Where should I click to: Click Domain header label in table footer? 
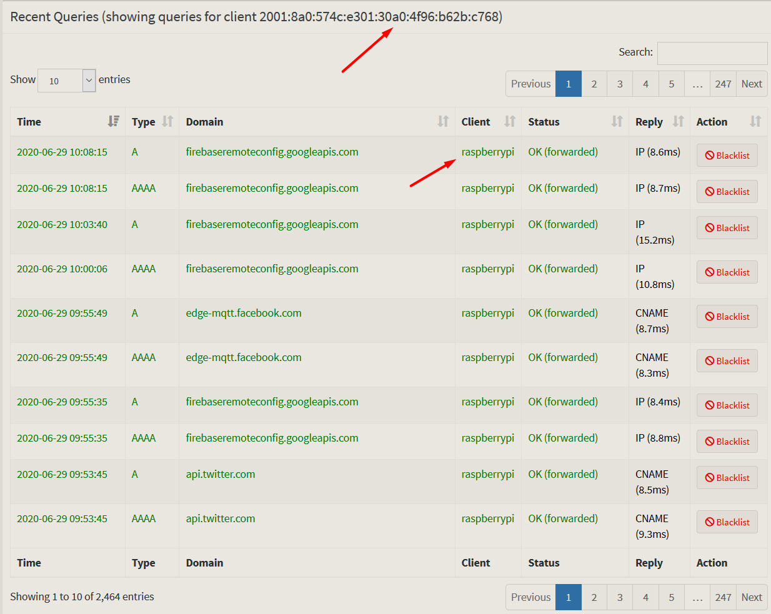click(204, 563)
